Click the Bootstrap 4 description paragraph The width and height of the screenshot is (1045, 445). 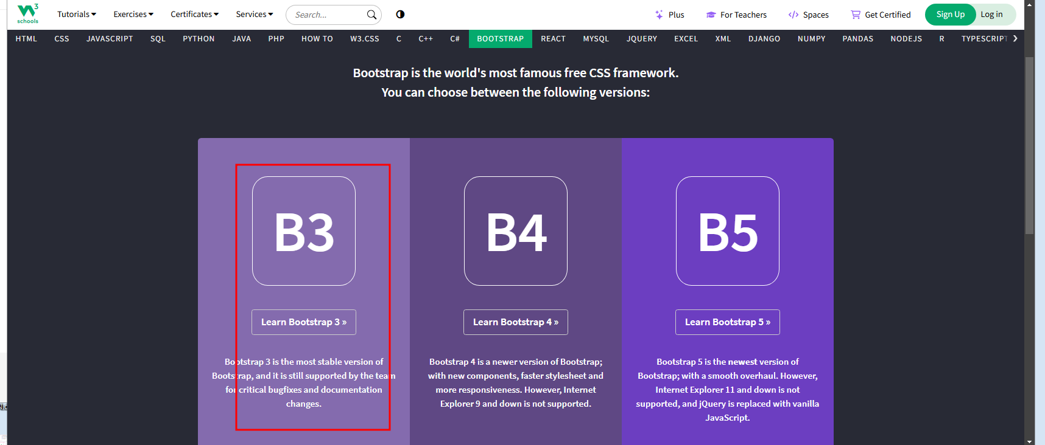pyautogui.click(x=516, y=382)
